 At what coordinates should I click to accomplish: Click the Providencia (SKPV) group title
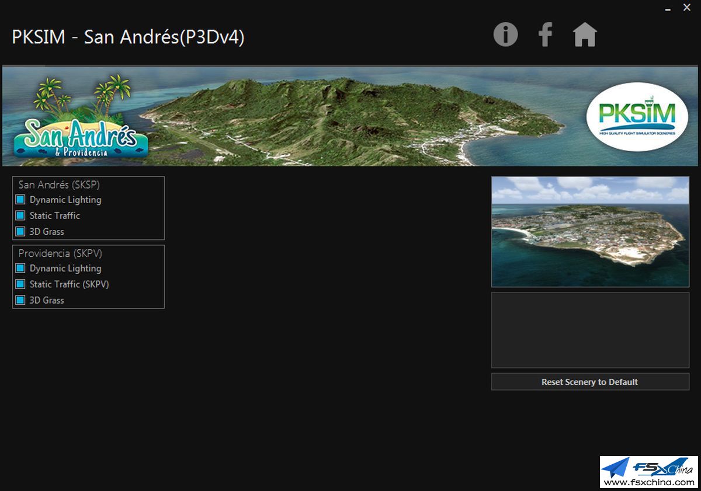(60, 253)
